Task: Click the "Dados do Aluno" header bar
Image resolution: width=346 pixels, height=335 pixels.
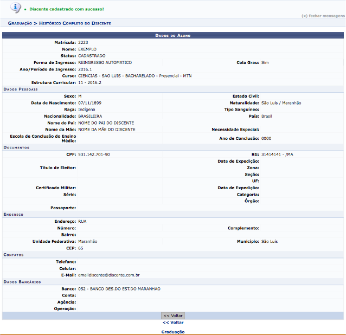Action: 173,35
